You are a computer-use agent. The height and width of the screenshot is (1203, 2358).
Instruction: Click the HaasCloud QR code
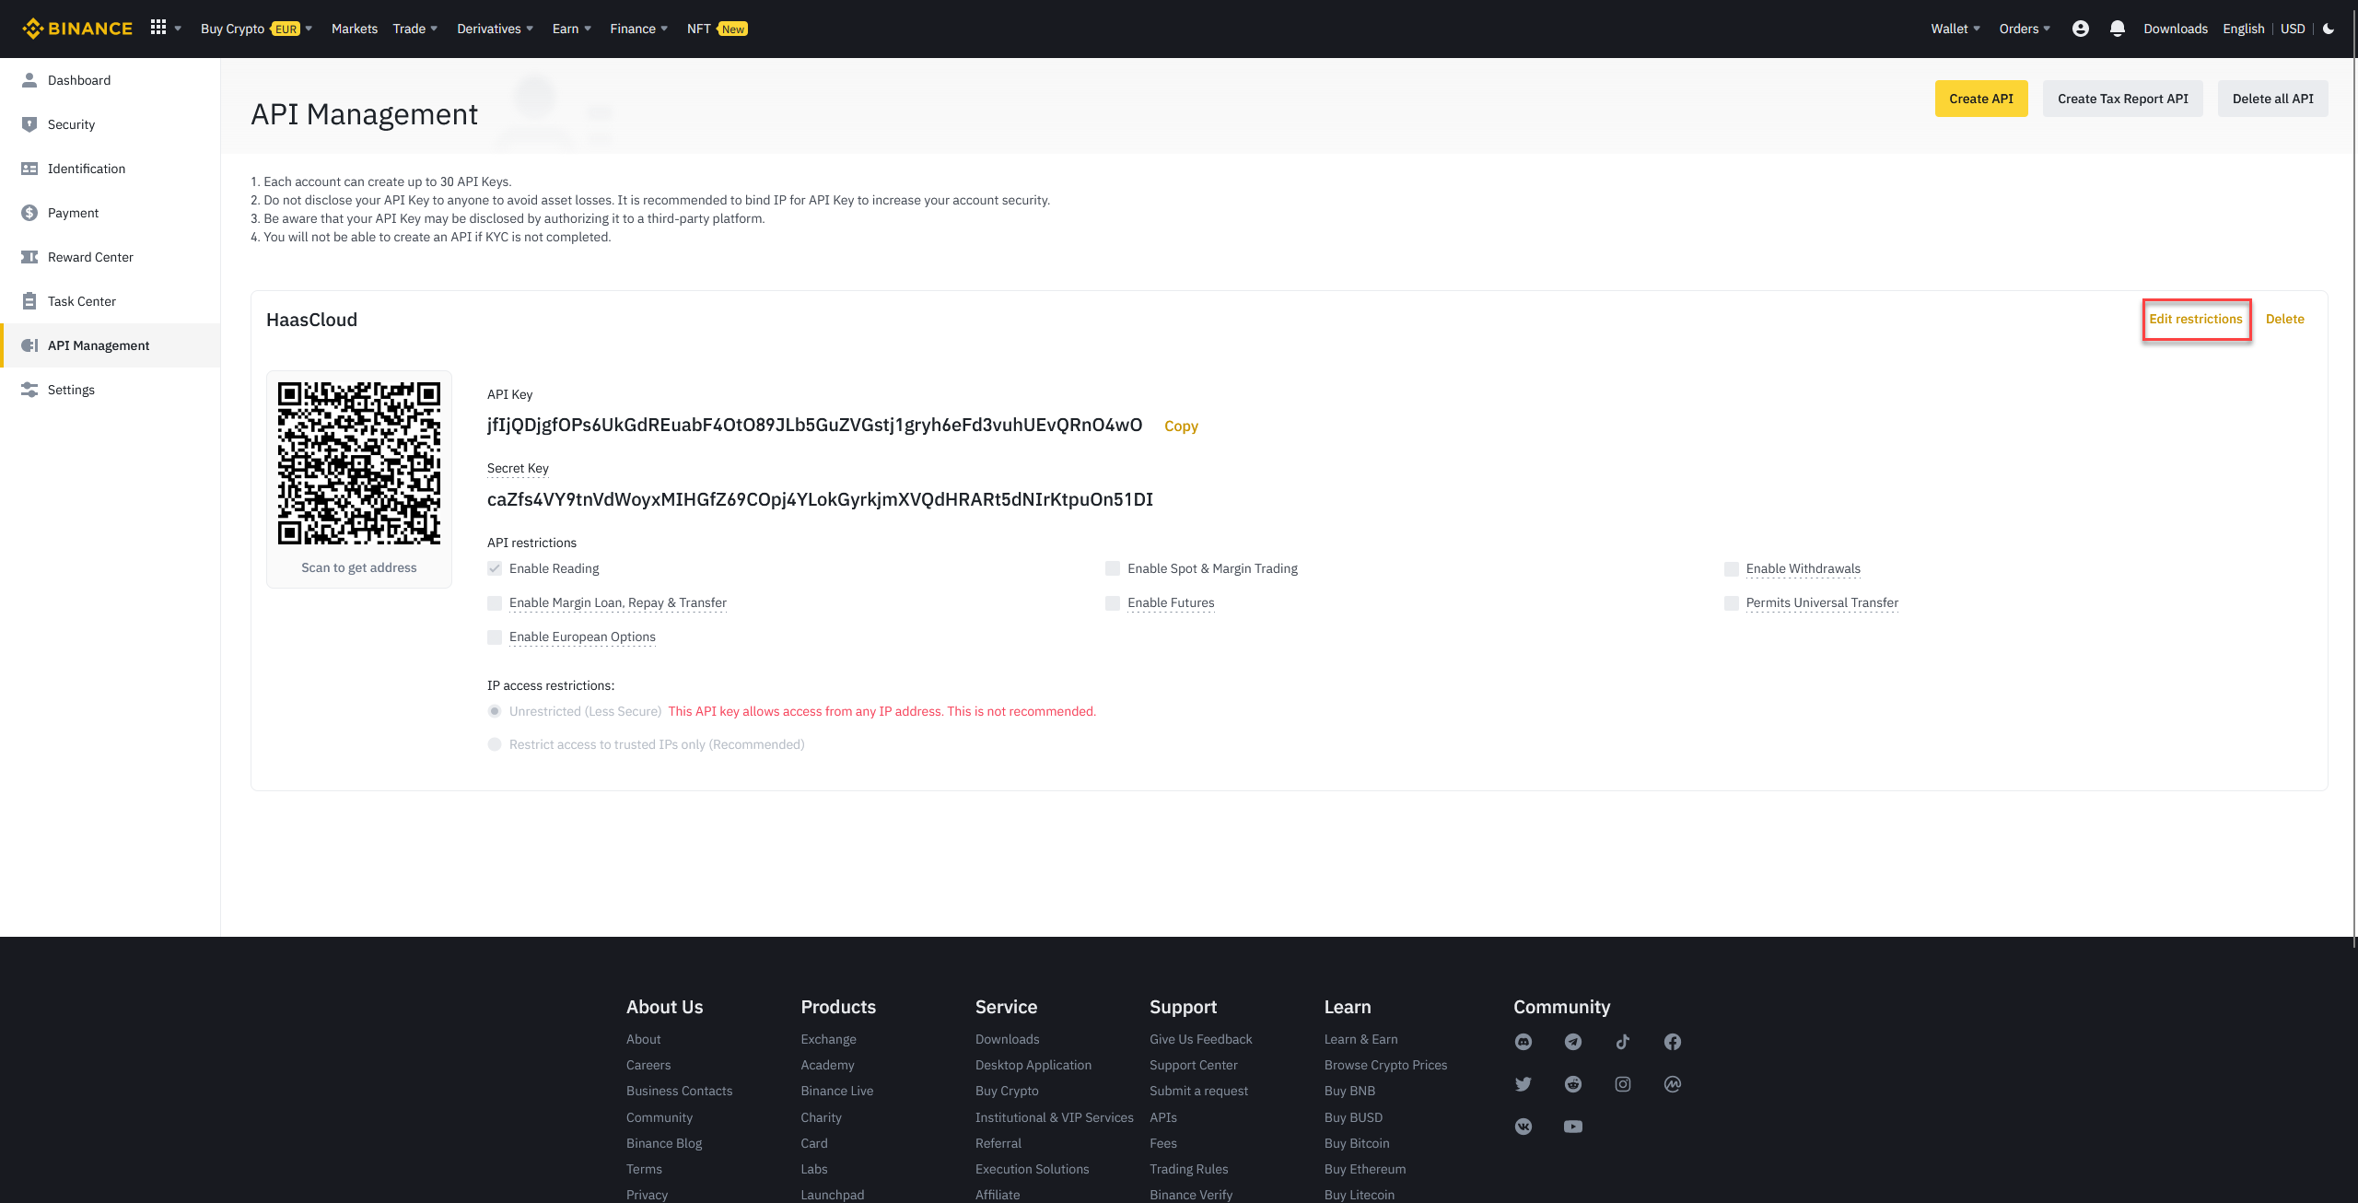click(359, 463)
